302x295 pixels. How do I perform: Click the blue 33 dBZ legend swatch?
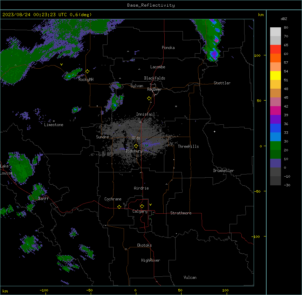pyautogui.click(x=275, y=128)
